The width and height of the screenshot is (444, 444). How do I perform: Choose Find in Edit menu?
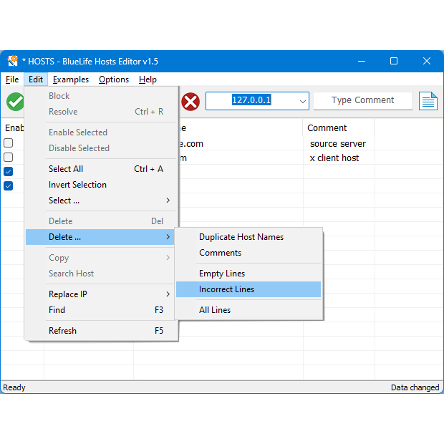(101, 310)
